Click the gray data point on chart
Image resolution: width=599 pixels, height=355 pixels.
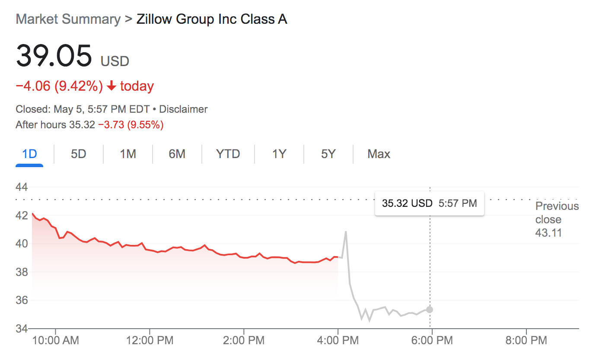coord(430,309)
